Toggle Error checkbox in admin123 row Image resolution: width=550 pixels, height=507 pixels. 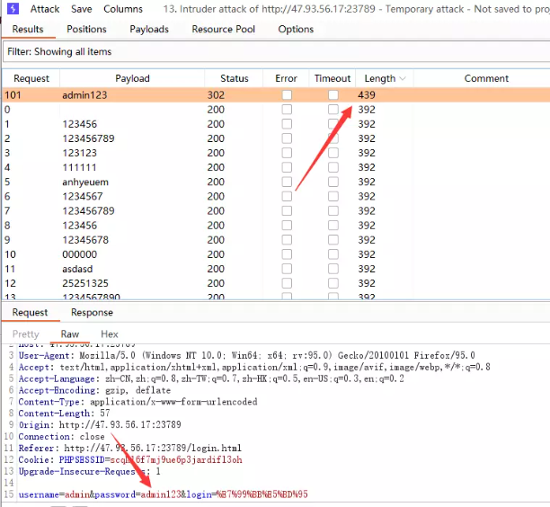tap(287, 95)
